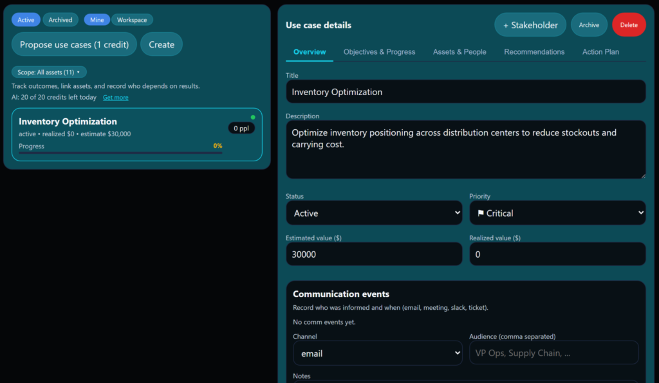Click the flag icon in Priority field
The image size is (659, 383).
click(480, 213)
